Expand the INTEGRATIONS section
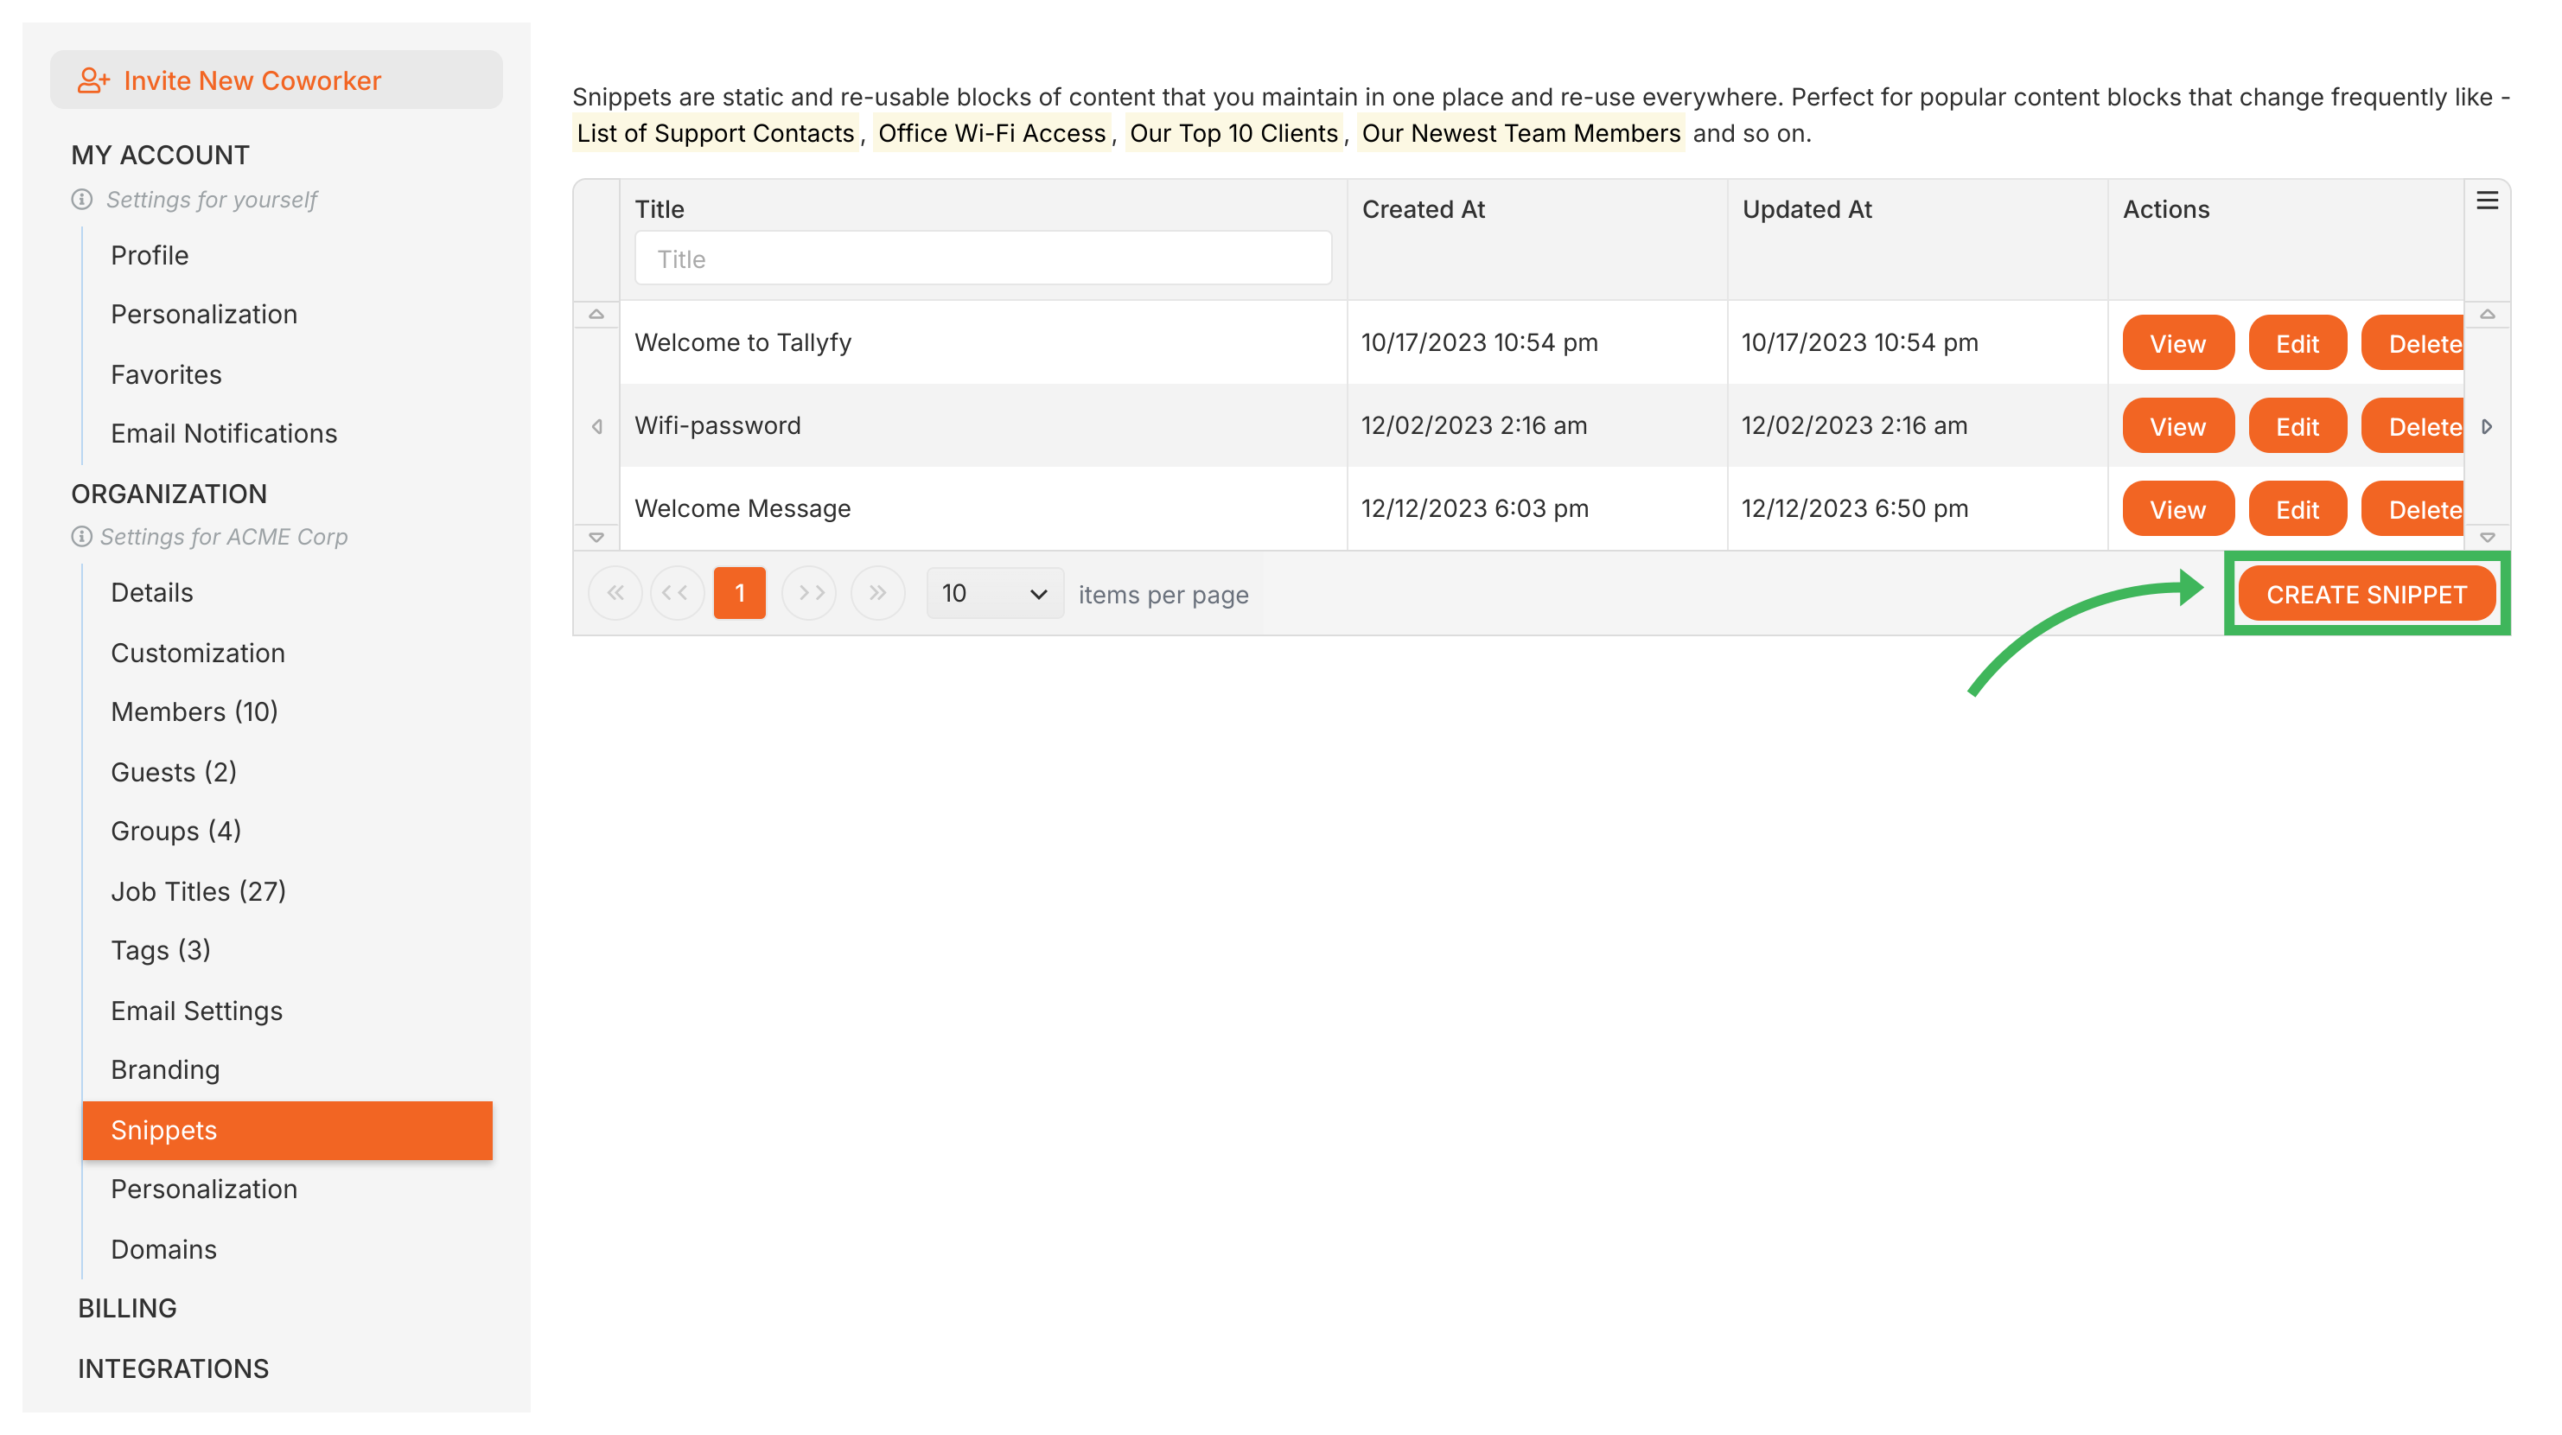This screenshot has height=1435, width=2562. (x=173, y=1369)
